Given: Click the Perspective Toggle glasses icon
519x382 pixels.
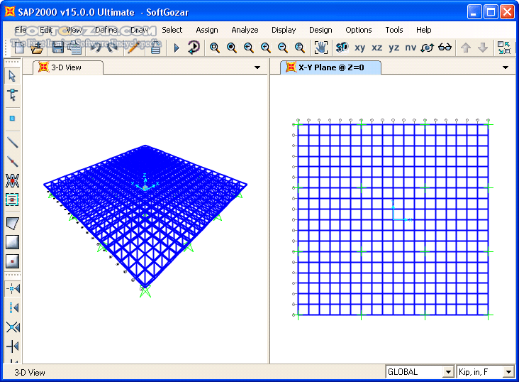Looking at the screenshot, I should coord(445,48).
